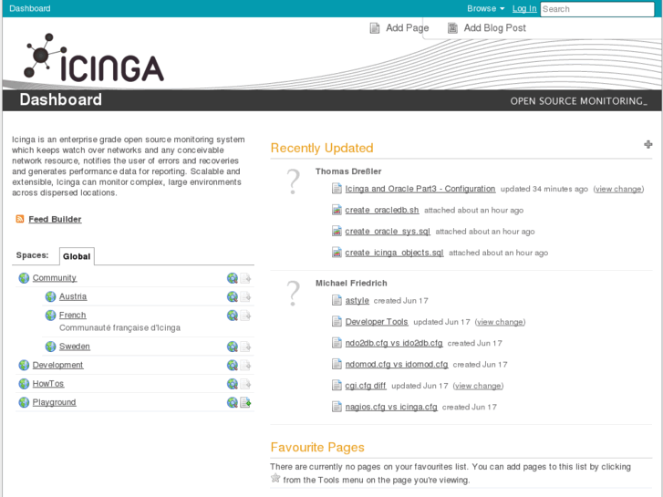Browse HowTos space via its magnifier icon

[233, 384]
